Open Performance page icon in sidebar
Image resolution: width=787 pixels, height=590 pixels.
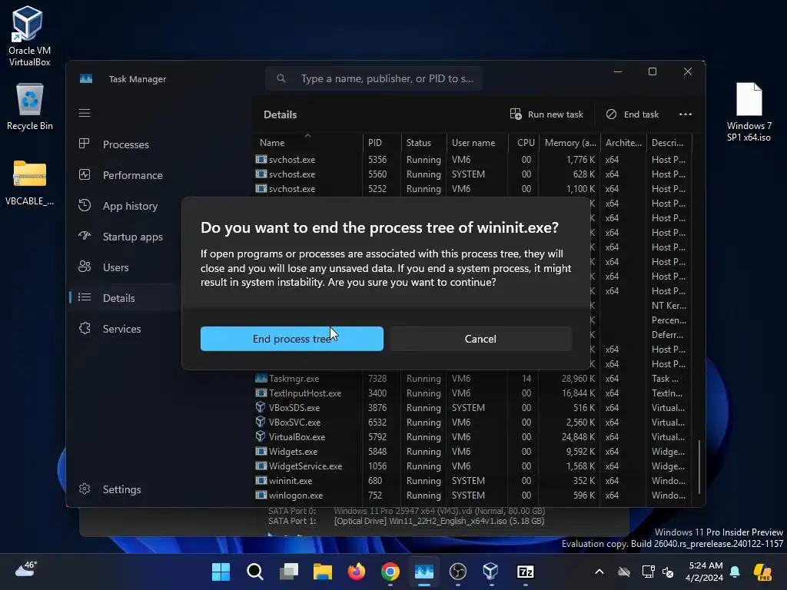click(x=85, y=174)
